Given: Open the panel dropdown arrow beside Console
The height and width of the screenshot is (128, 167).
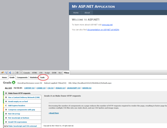Looking at the screenshot, I should (x=21, y=73).
